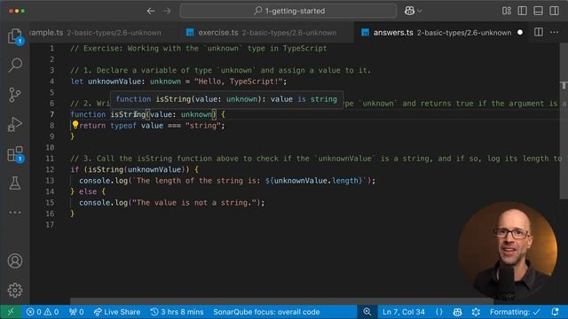Open the Run and Debug view
568x319 pixels.
[15, 124]
